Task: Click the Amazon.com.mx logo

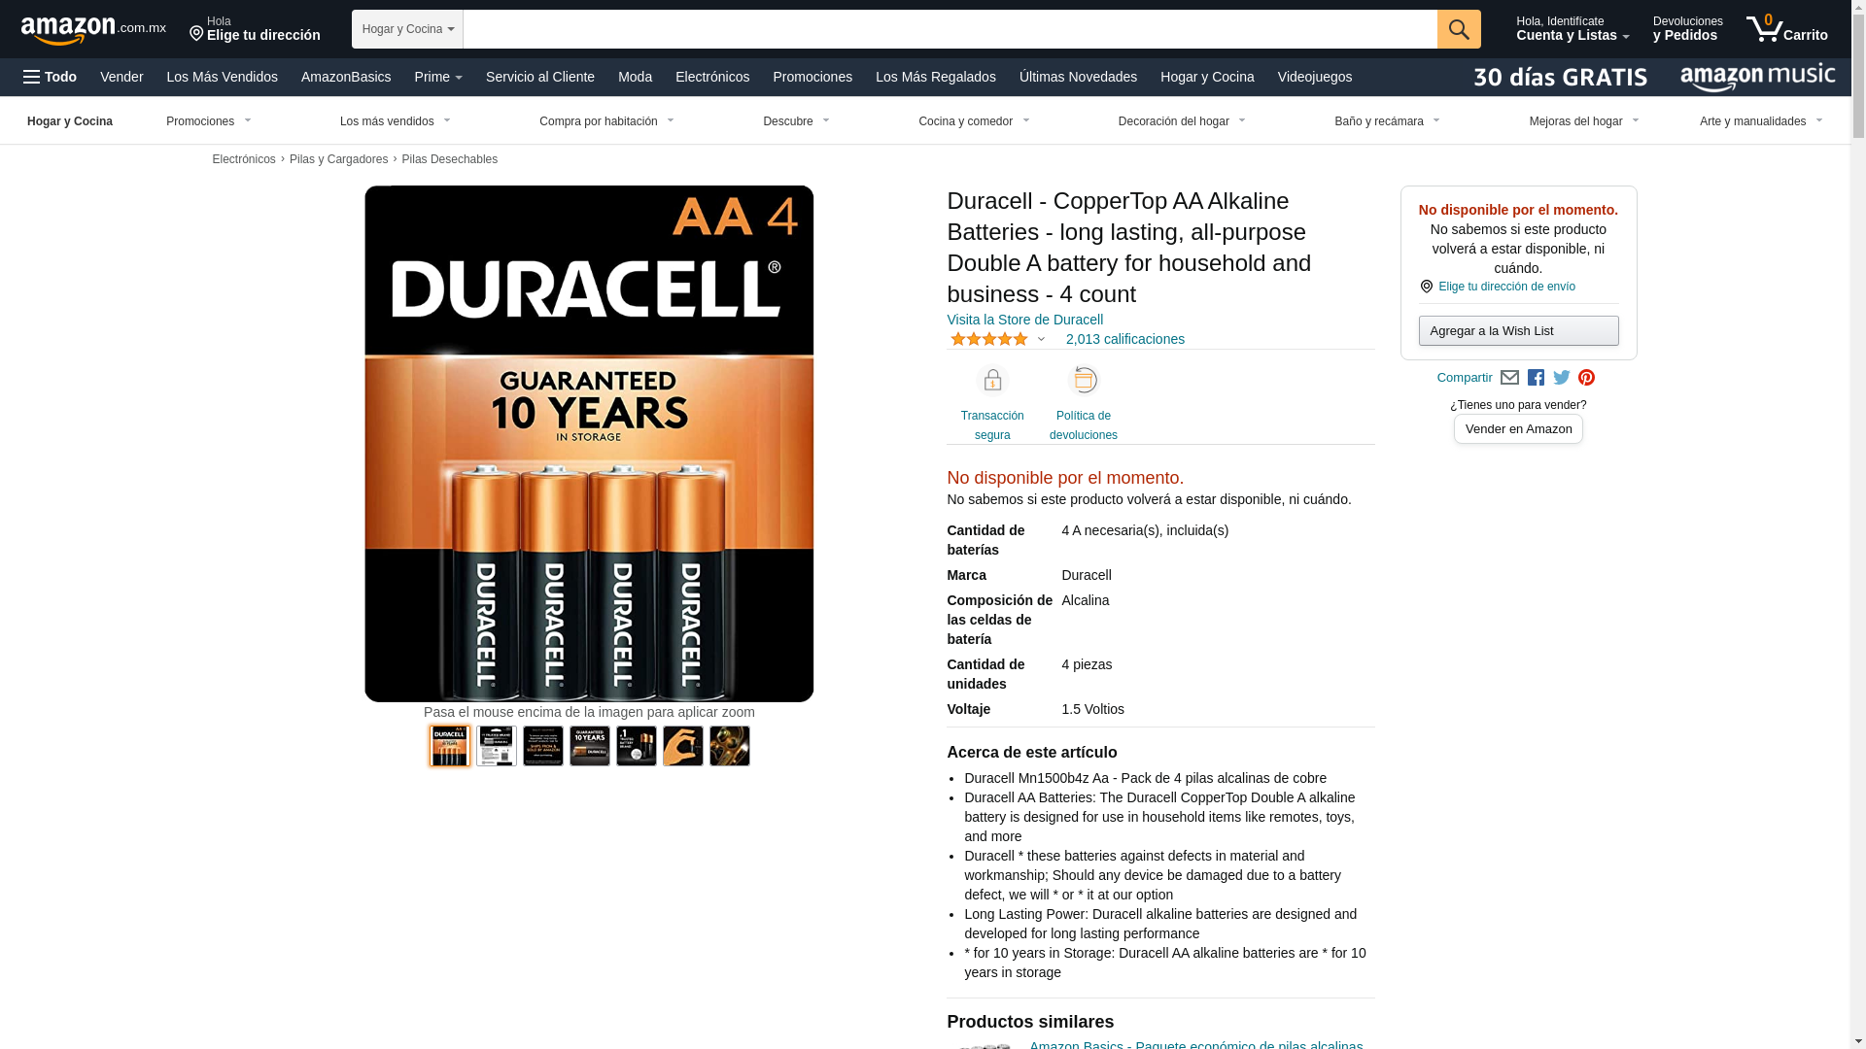Action: (x=93, y=29)
